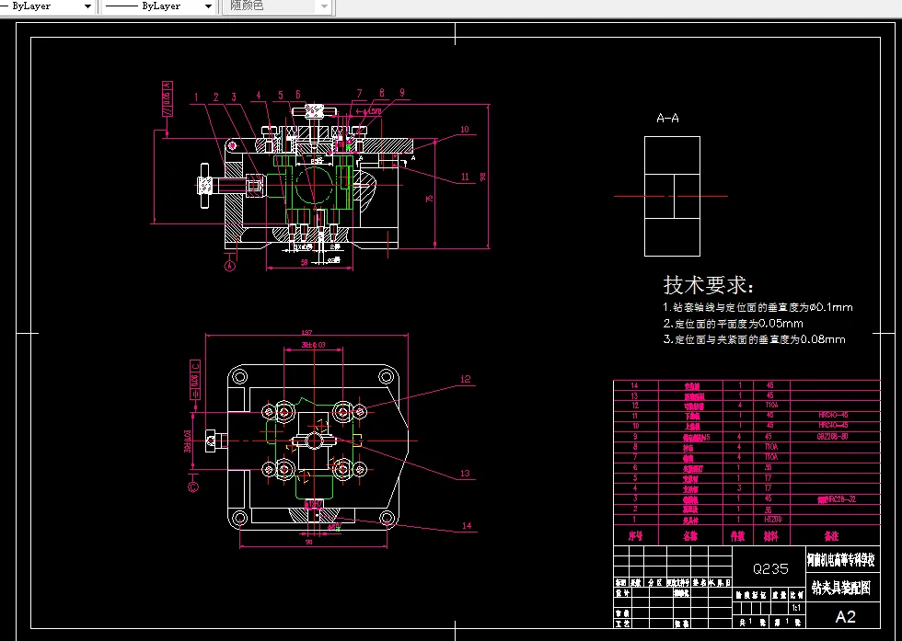Select the 90 dimension below the plan view
The width and height of the screenshot is (902, 641).
click(x=309, y=542)
